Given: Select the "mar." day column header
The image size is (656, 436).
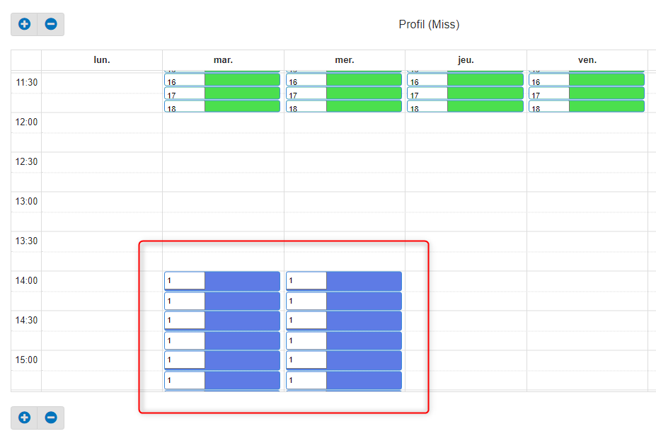Looking at the screenshot, I should 223,60.
